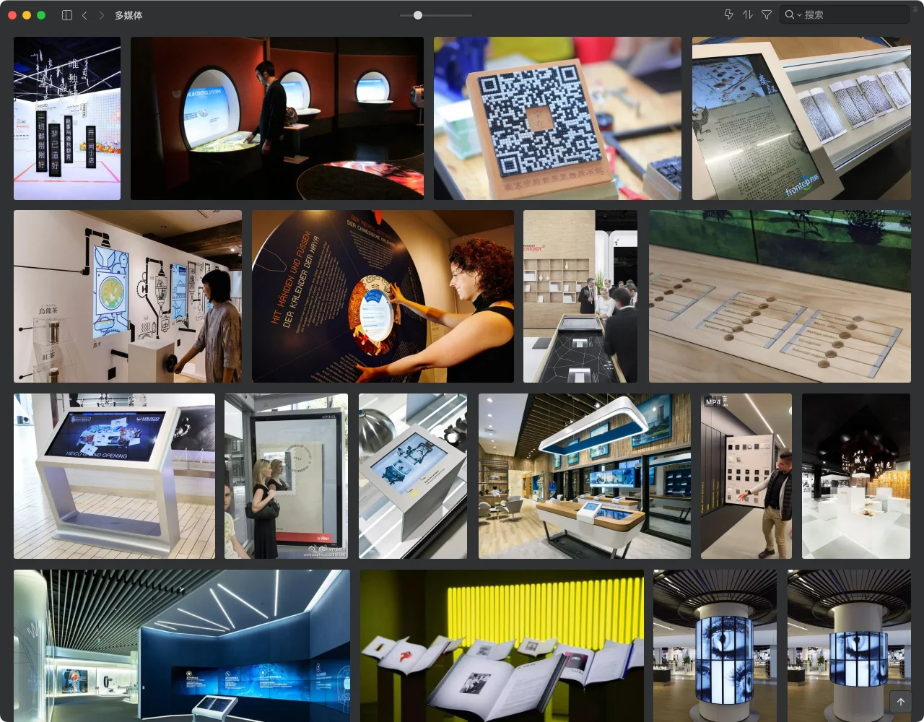Image resolution: width=924 pixels, height=722 pixels.
Task: Open the tea wall exhibit photo
Action: (x=128, y=297)
